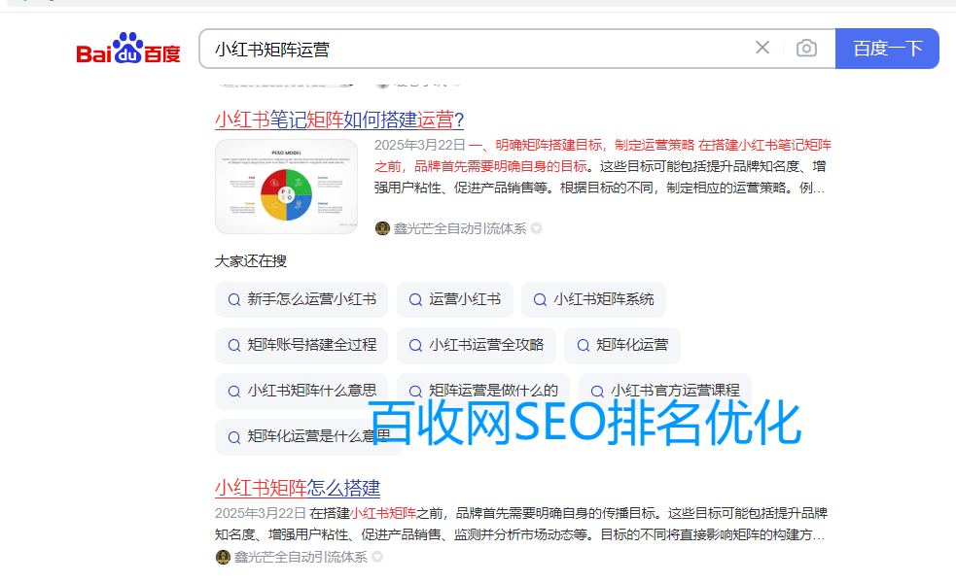This screenshot has width=956, height=583.
Task: Click the snippet text 在搭建小红书矩阵之前
Action: pos(378,513)
